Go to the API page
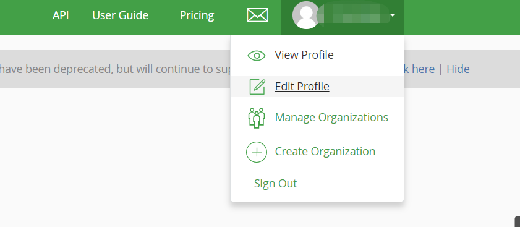 61,15
